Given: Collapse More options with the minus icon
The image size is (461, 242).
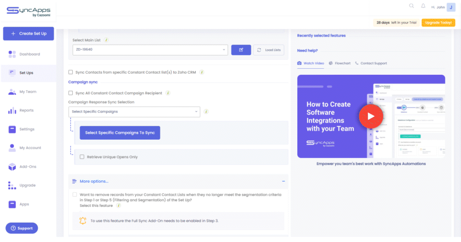Looking at the screenshot, I should click(284, 181).
